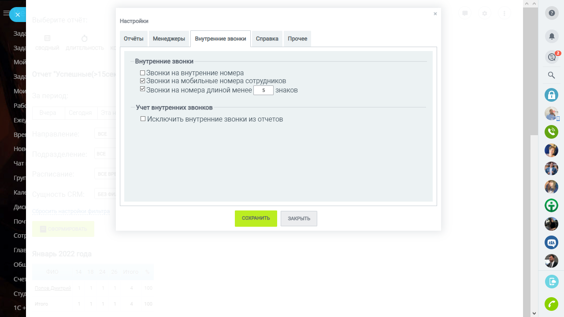Image resolution: width=564 pixels, height=317 pixels.
Task: Click the teal device sync icon
Action: coord(551,281)
